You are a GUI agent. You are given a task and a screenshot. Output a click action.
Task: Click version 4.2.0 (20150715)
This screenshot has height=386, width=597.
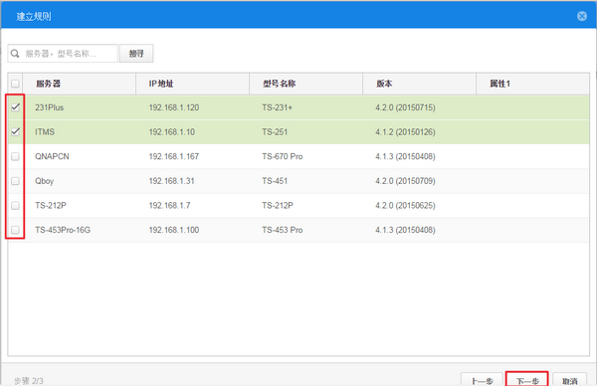tap(405, 107)
